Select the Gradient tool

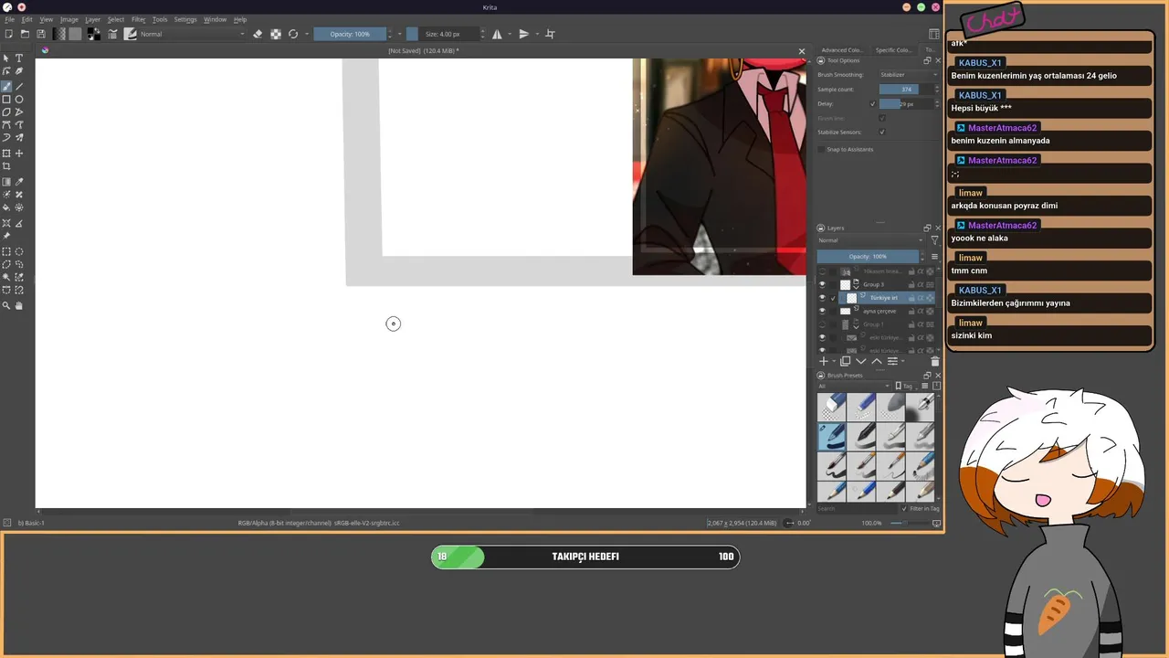point(6,182)
